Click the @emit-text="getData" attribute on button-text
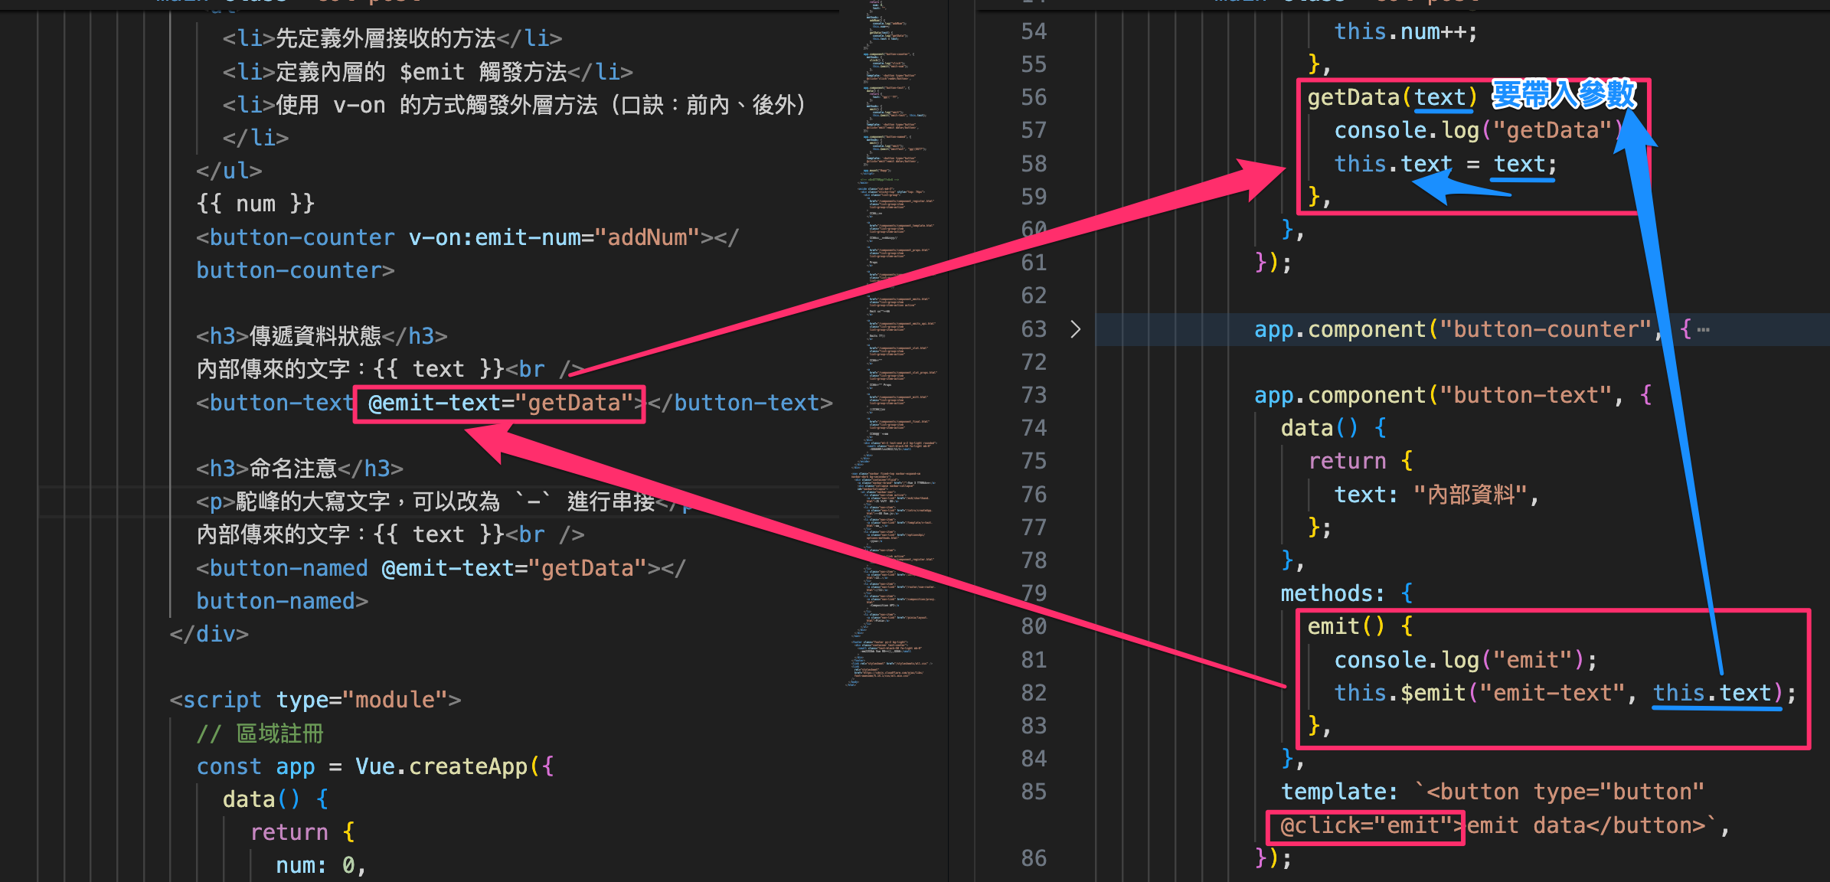The image size is (1830, 882). pos(499,403)
